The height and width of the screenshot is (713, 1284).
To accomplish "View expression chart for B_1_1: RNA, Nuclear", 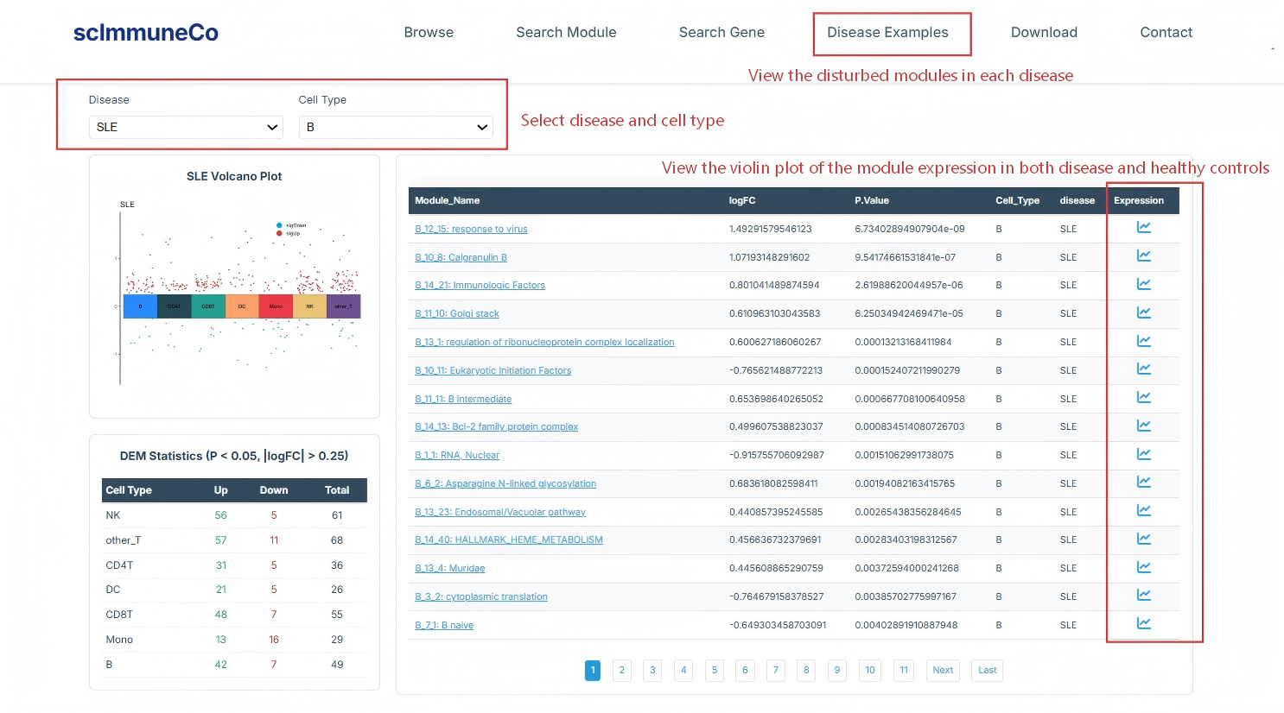I will coord(1143,453).
